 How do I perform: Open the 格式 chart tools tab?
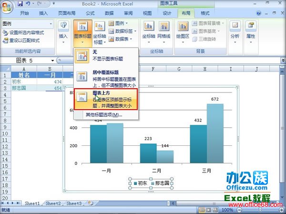click(205, 13)
